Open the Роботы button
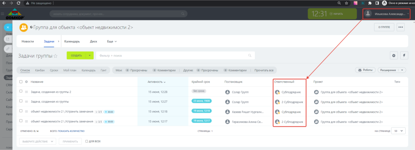 [x=365, y=70]
